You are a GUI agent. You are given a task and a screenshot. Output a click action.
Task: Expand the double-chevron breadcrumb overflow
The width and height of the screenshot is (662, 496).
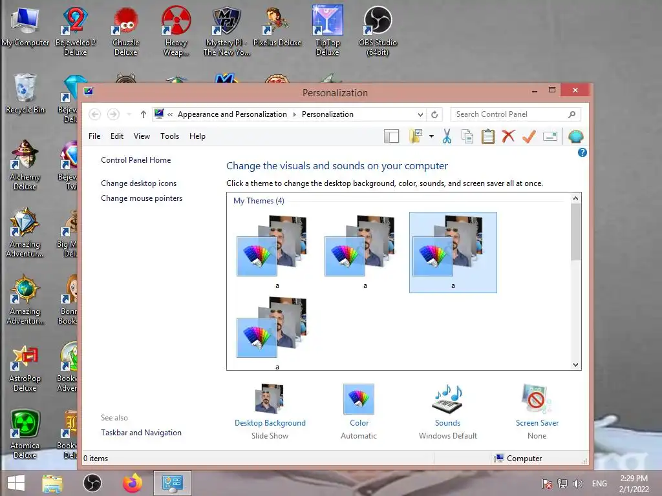(170, 114)
